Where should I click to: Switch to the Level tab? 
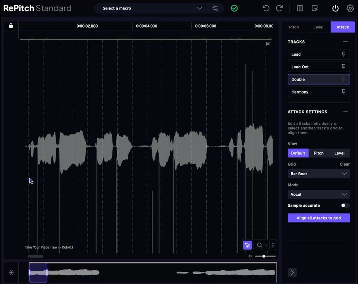pyautogui.click(x=318, y=27)
